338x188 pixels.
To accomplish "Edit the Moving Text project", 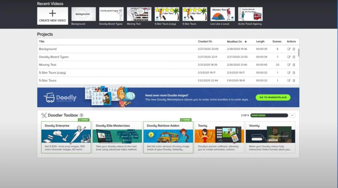I will pyautogui.click(x=288, y=65).
